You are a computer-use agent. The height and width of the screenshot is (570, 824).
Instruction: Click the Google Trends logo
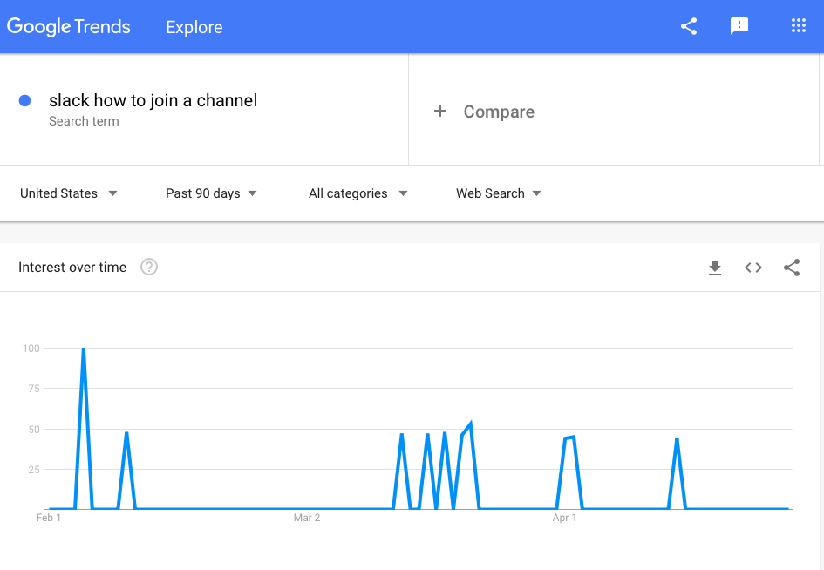coord(68,27)
